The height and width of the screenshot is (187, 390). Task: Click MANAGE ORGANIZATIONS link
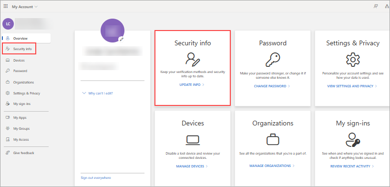tap(270, 166)
